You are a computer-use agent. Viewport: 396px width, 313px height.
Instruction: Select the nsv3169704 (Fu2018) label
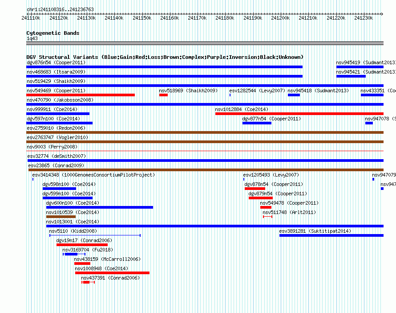click(88, 250)
